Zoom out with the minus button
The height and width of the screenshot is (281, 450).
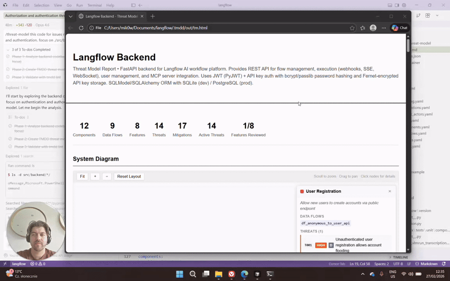pyautogui.click(x=107, y=177)
